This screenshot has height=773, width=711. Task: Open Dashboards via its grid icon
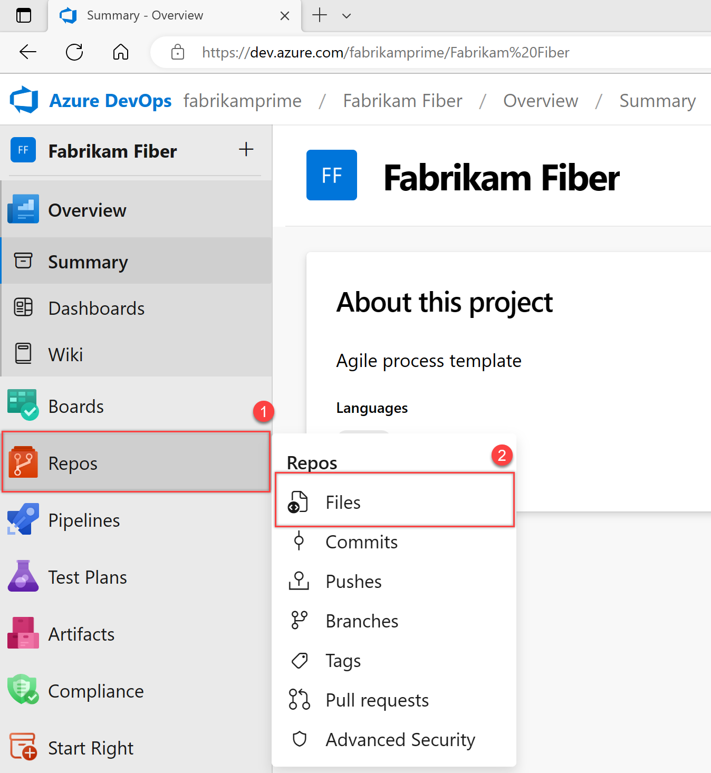pos(23,307)
